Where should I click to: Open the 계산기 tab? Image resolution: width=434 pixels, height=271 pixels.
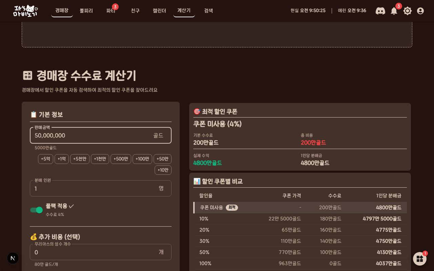pos(184,11)
